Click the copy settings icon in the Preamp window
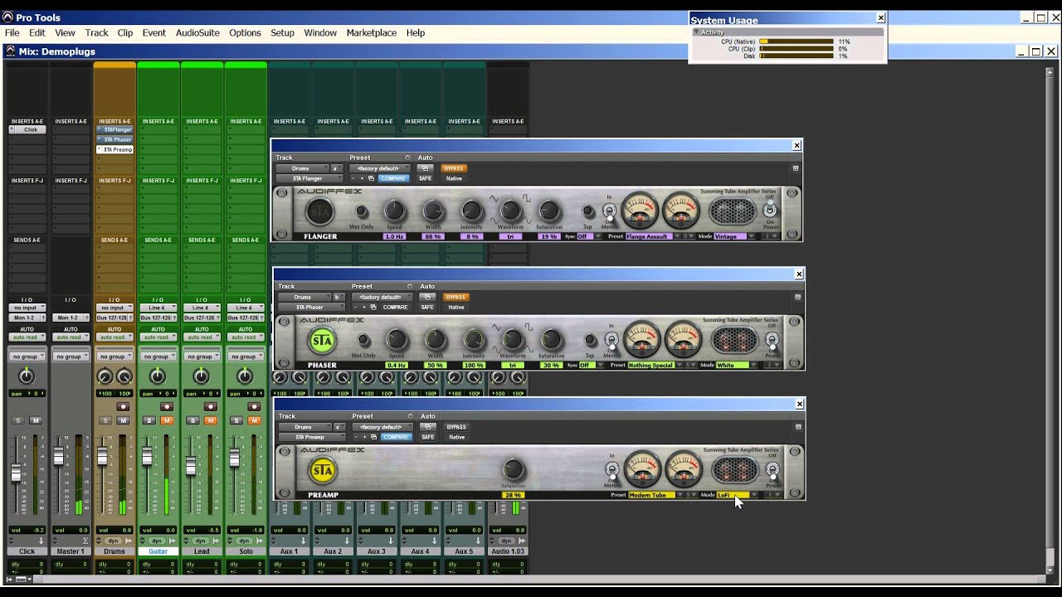Image resolution: width=1062 pixels, height=597 pixels. [x=373, y=437]
